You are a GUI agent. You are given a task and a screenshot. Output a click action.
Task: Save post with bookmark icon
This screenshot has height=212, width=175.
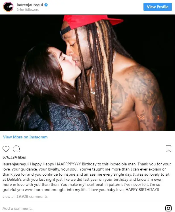tap(168, 149)
